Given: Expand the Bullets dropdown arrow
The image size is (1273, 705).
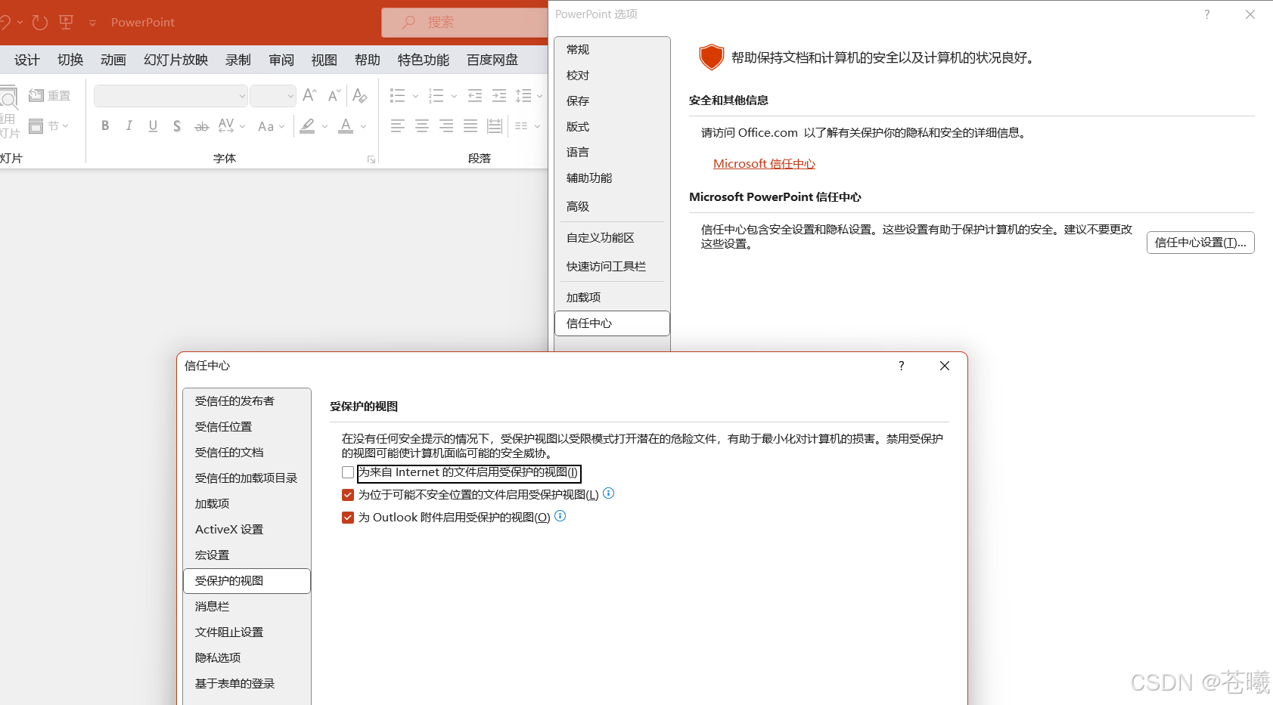Looking at the screenshot, I should click(x=415, y=96).
